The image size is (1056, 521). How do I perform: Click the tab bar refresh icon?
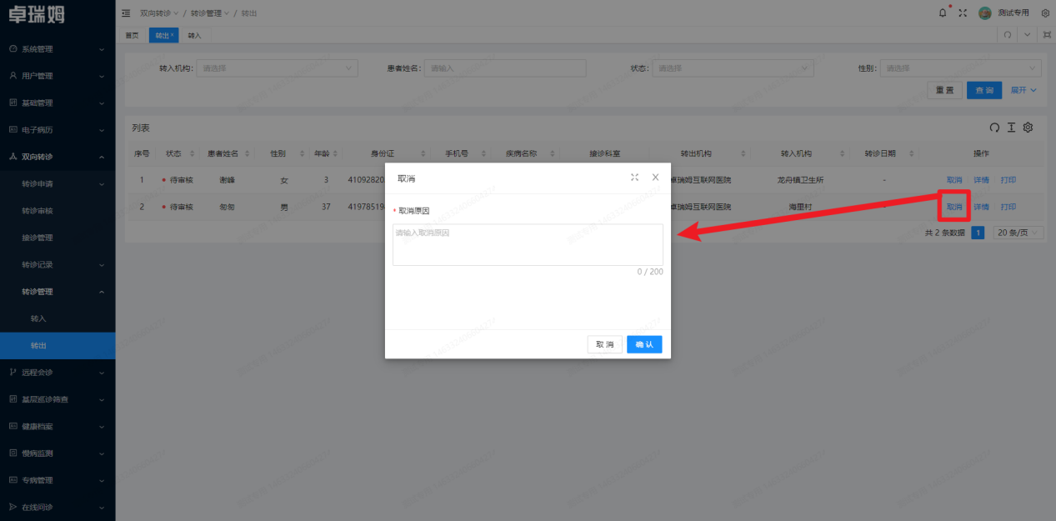click(1008, 35)
